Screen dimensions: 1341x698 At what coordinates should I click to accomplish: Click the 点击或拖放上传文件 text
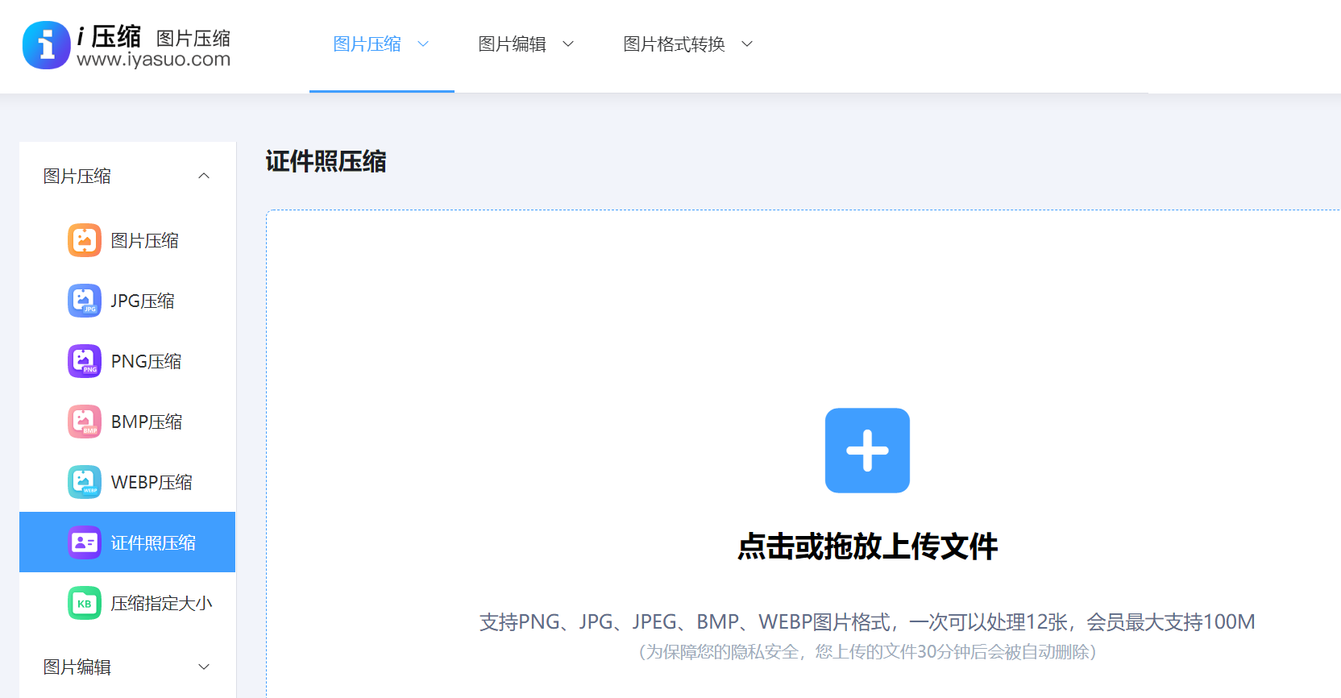coord(867,546)
